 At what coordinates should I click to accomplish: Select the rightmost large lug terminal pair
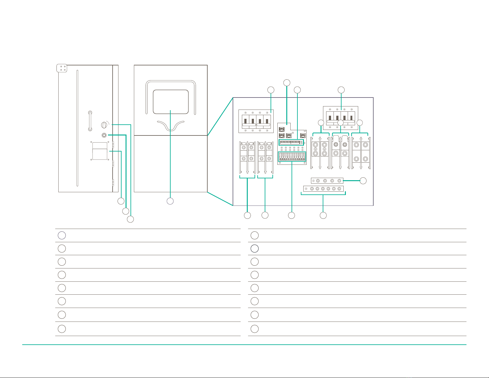pyautogui.click(x=361, y=152)
